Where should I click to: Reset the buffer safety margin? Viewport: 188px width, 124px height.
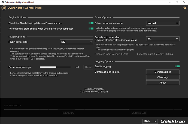pos(88,67)
